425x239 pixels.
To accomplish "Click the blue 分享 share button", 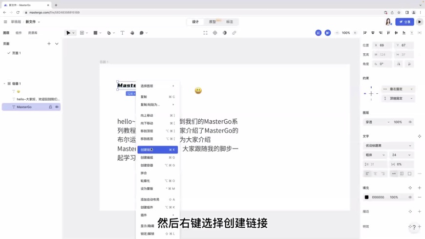I will click(404, 22).
